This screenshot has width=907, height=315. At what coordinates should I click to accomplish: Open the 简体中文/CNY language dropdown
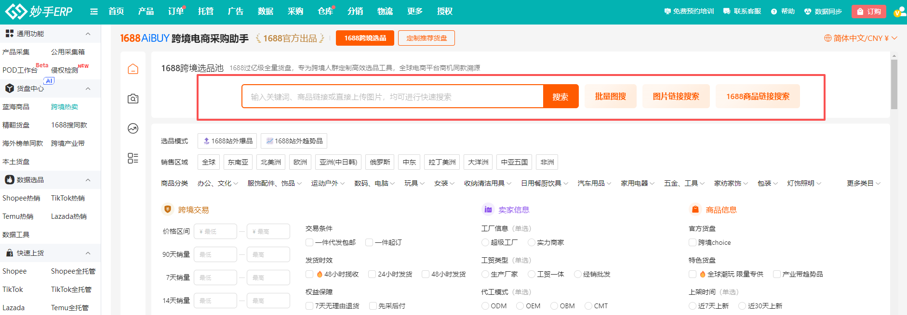[861, 38]
